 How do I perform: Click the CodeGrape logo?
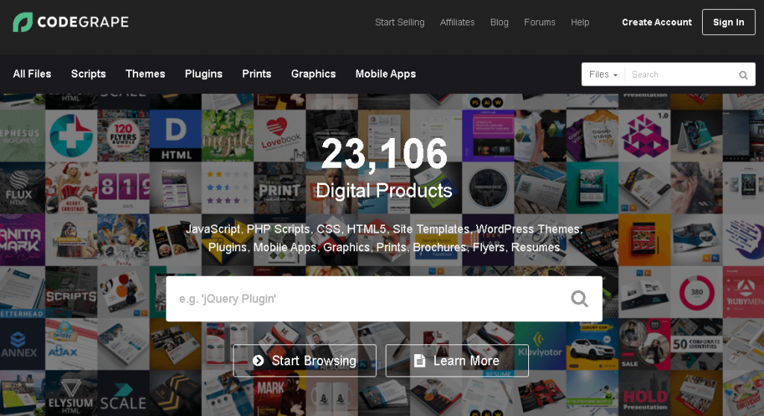(71, 22)
